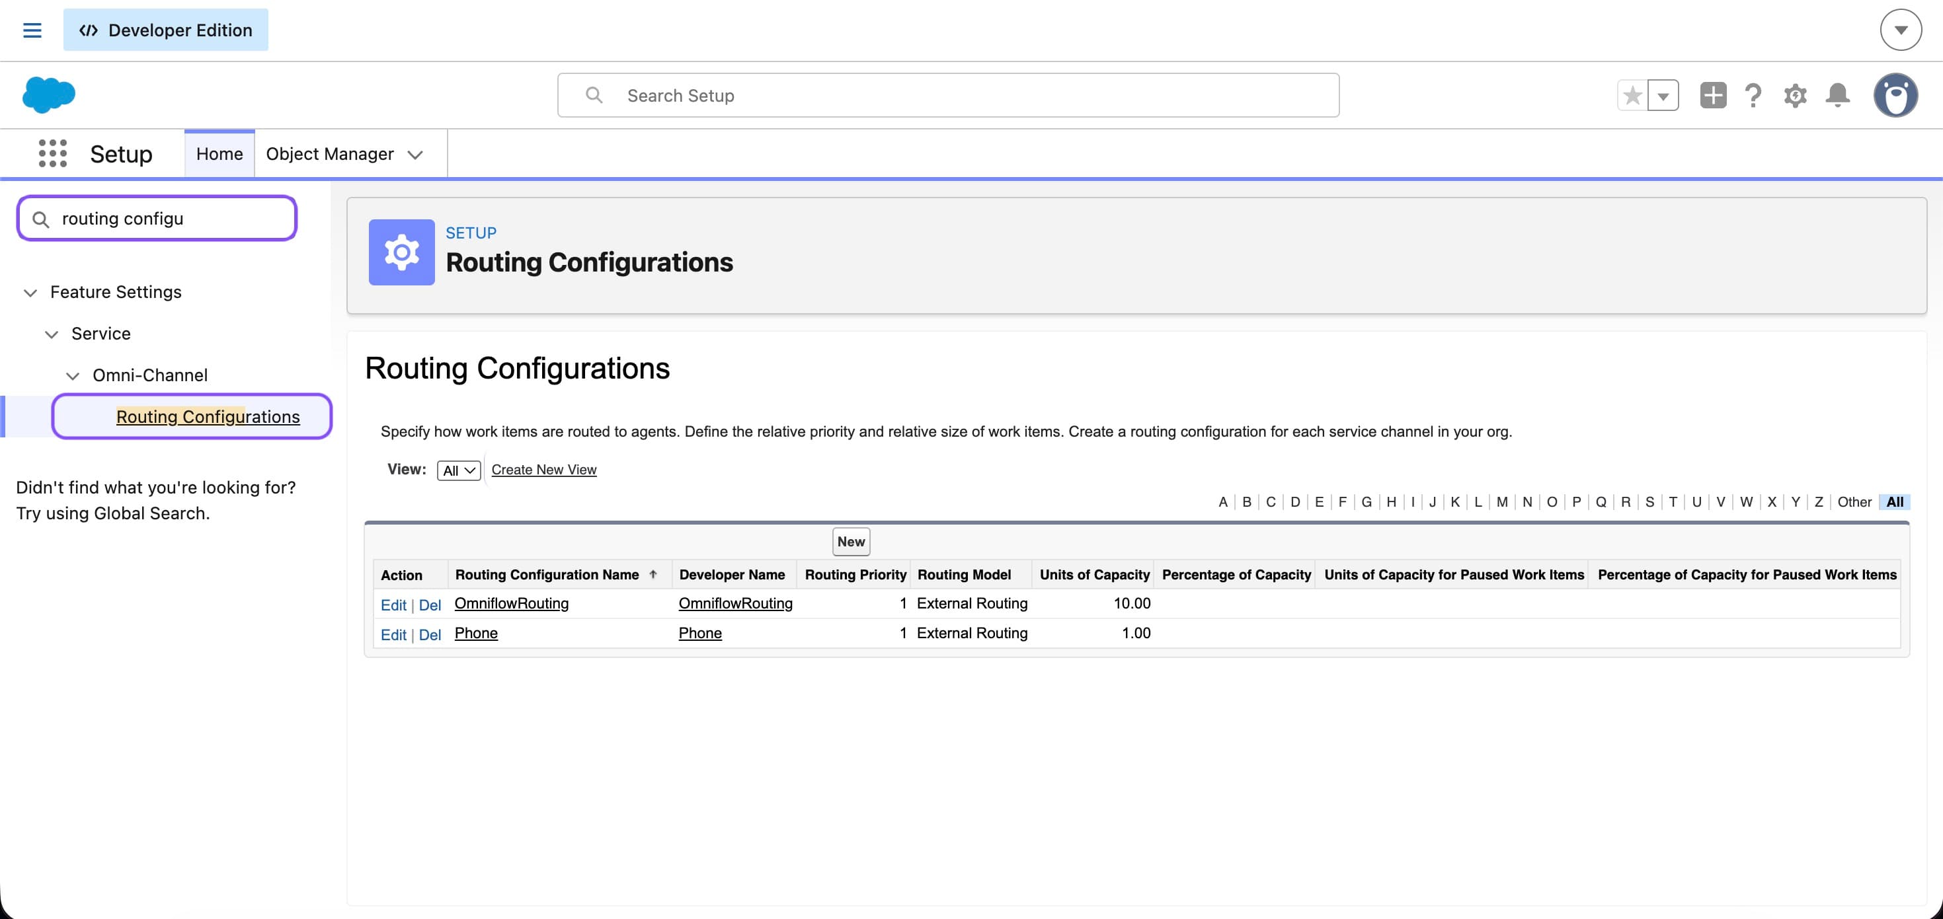Viewport: 1943px width, 919px height.
Task: Click External Routing in the Phone row
Action: 972,634
